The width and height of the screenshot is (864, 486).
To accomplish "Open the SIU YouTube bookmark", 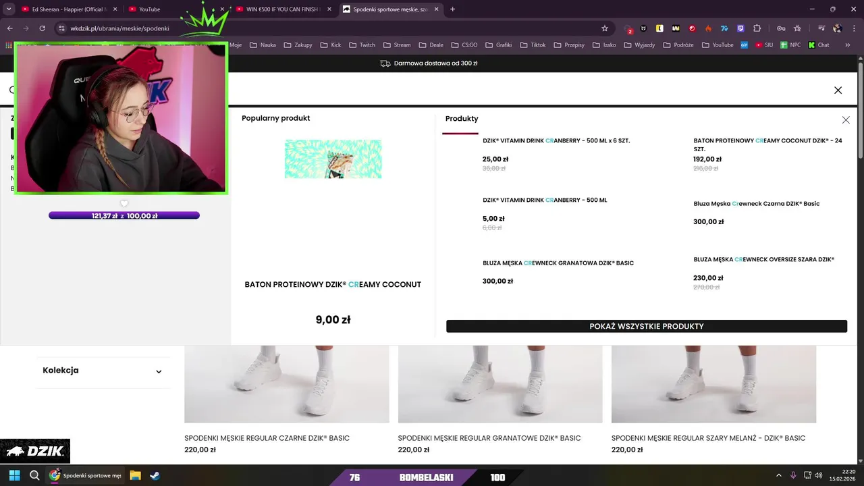I will 764,45.
